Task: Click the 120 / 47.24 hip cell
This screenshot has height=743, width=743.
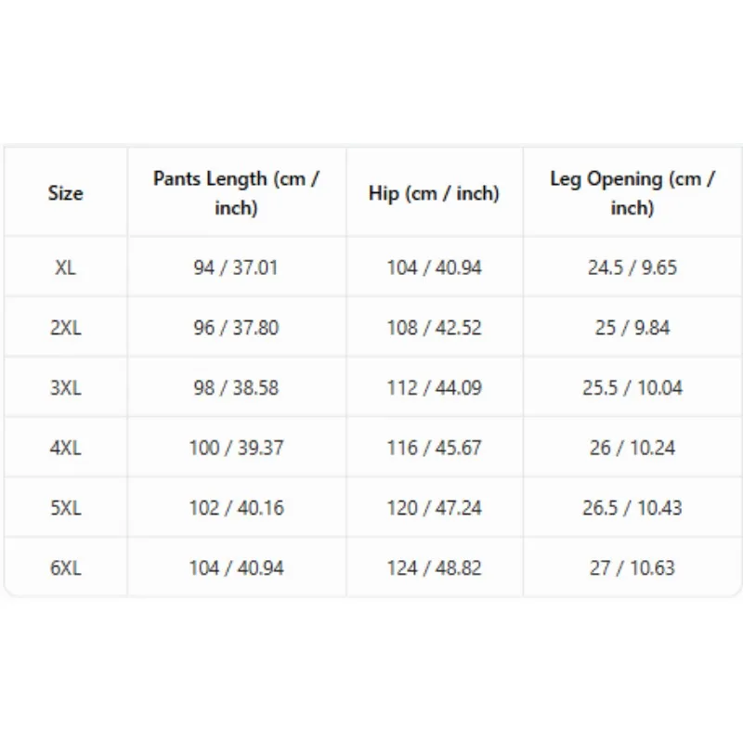Action: [x=434, y=508]
